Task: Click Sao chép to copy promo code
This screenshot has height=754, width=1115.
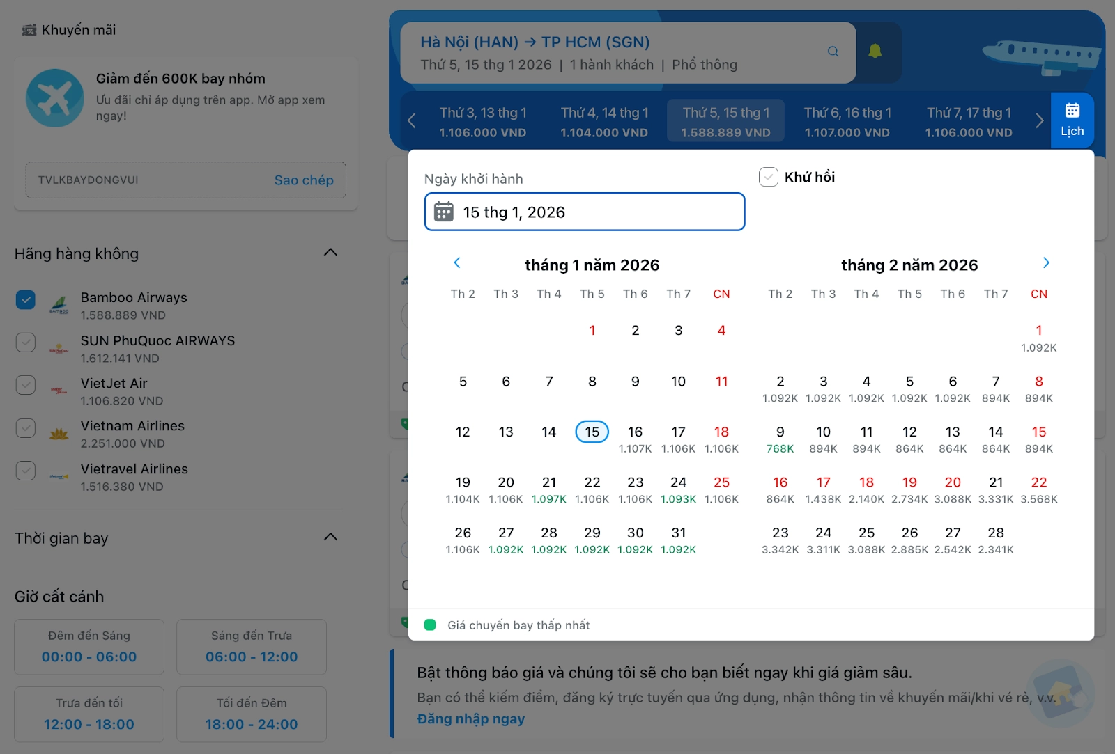Action: click(303, 180)
